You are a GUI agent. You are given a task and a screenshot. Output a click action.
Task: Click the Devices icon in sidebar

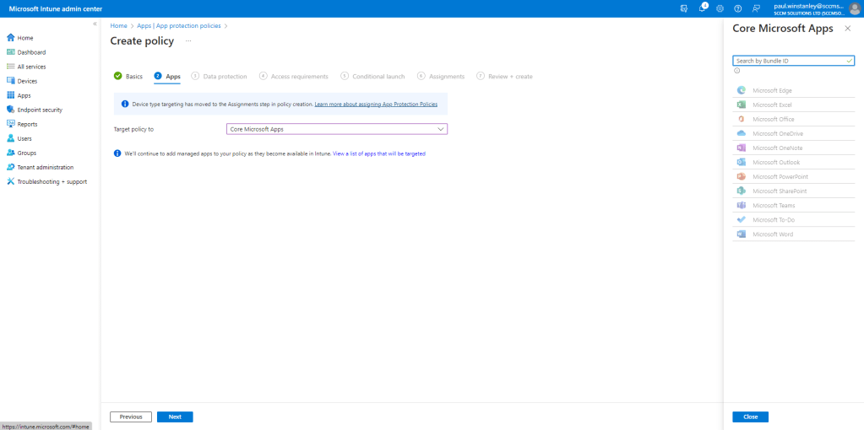pyautogui.click(x=11, y=81)
